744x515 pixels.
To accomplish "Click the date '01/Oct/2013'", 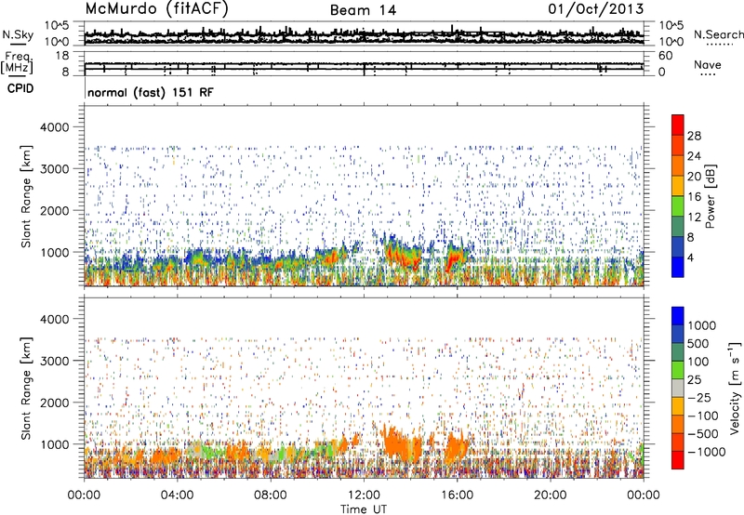I will (x=596, y=9).
